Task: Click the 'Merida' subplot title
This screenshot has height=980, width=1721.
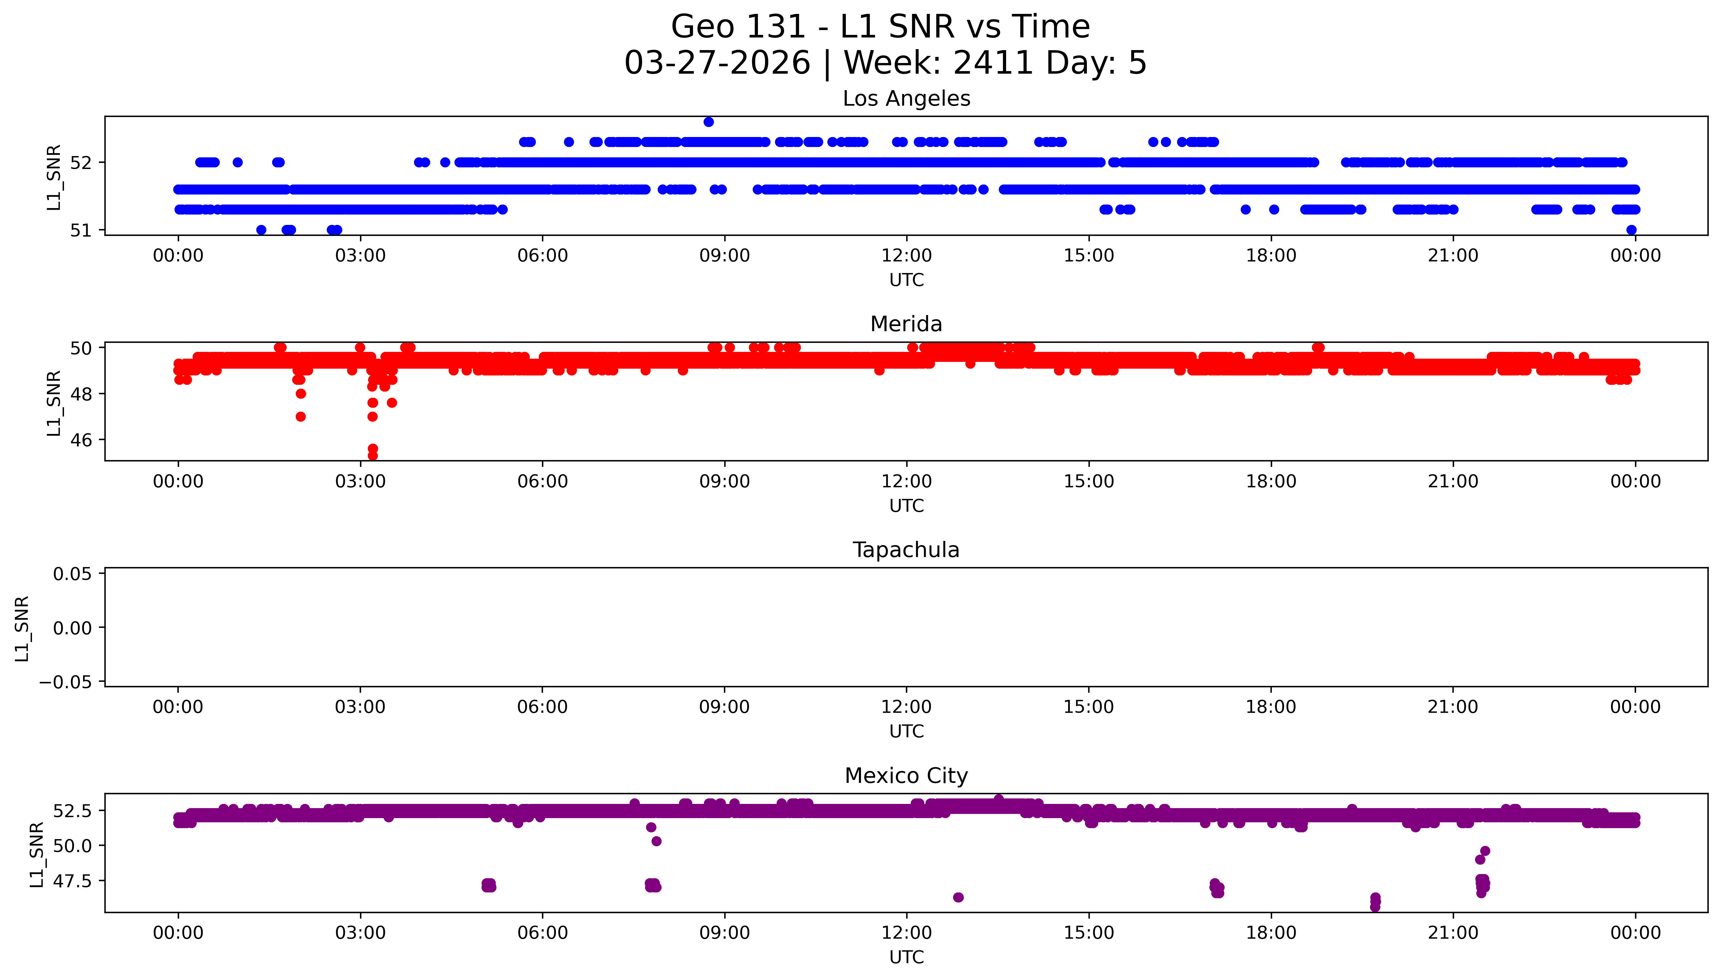Action: (x=906, y=324)
